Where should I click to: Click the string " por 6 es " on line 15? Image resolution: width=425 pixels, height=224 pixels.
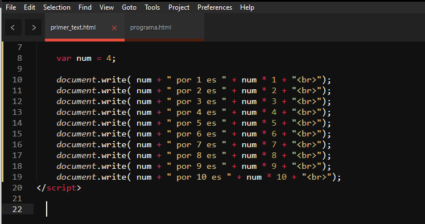[x=196, y=134]
